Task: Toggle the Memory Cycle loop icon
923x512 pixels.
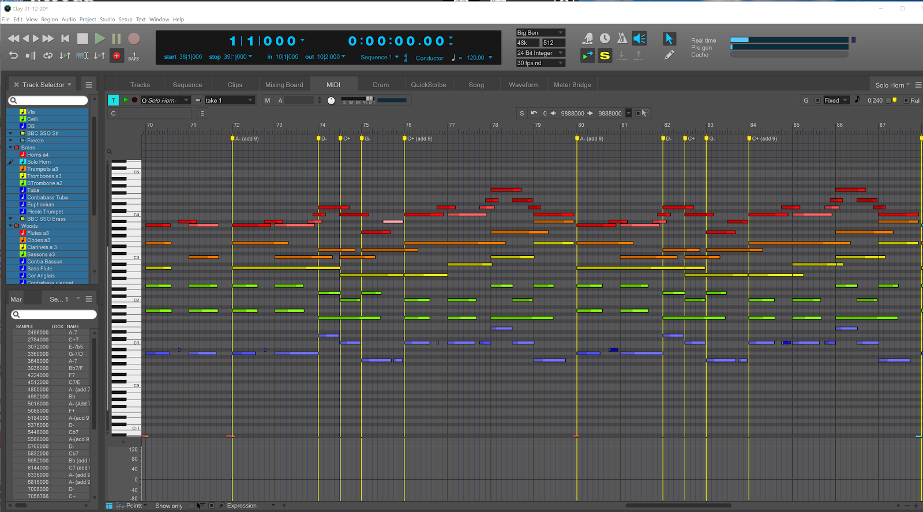Action: point(48,55)
